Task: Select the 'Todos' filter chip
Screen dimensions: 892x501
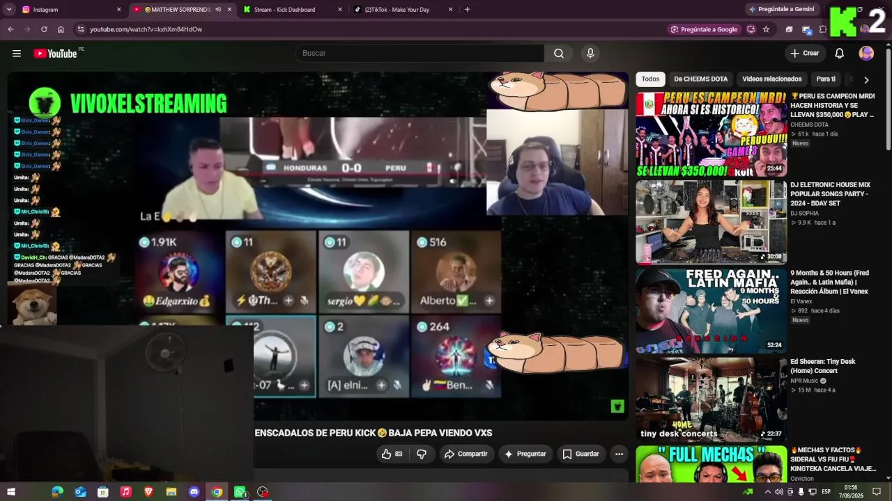Action: coord(650,79)
